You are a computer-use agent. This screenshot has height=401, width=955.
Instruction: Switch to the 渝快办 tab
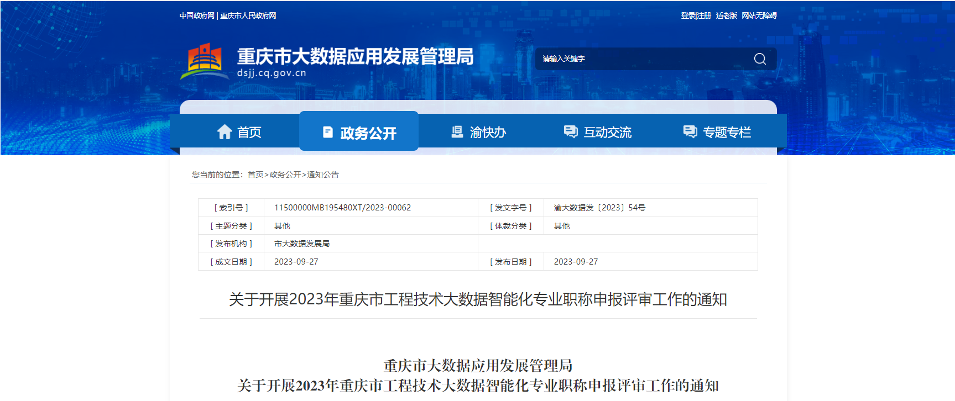point(488,133)
